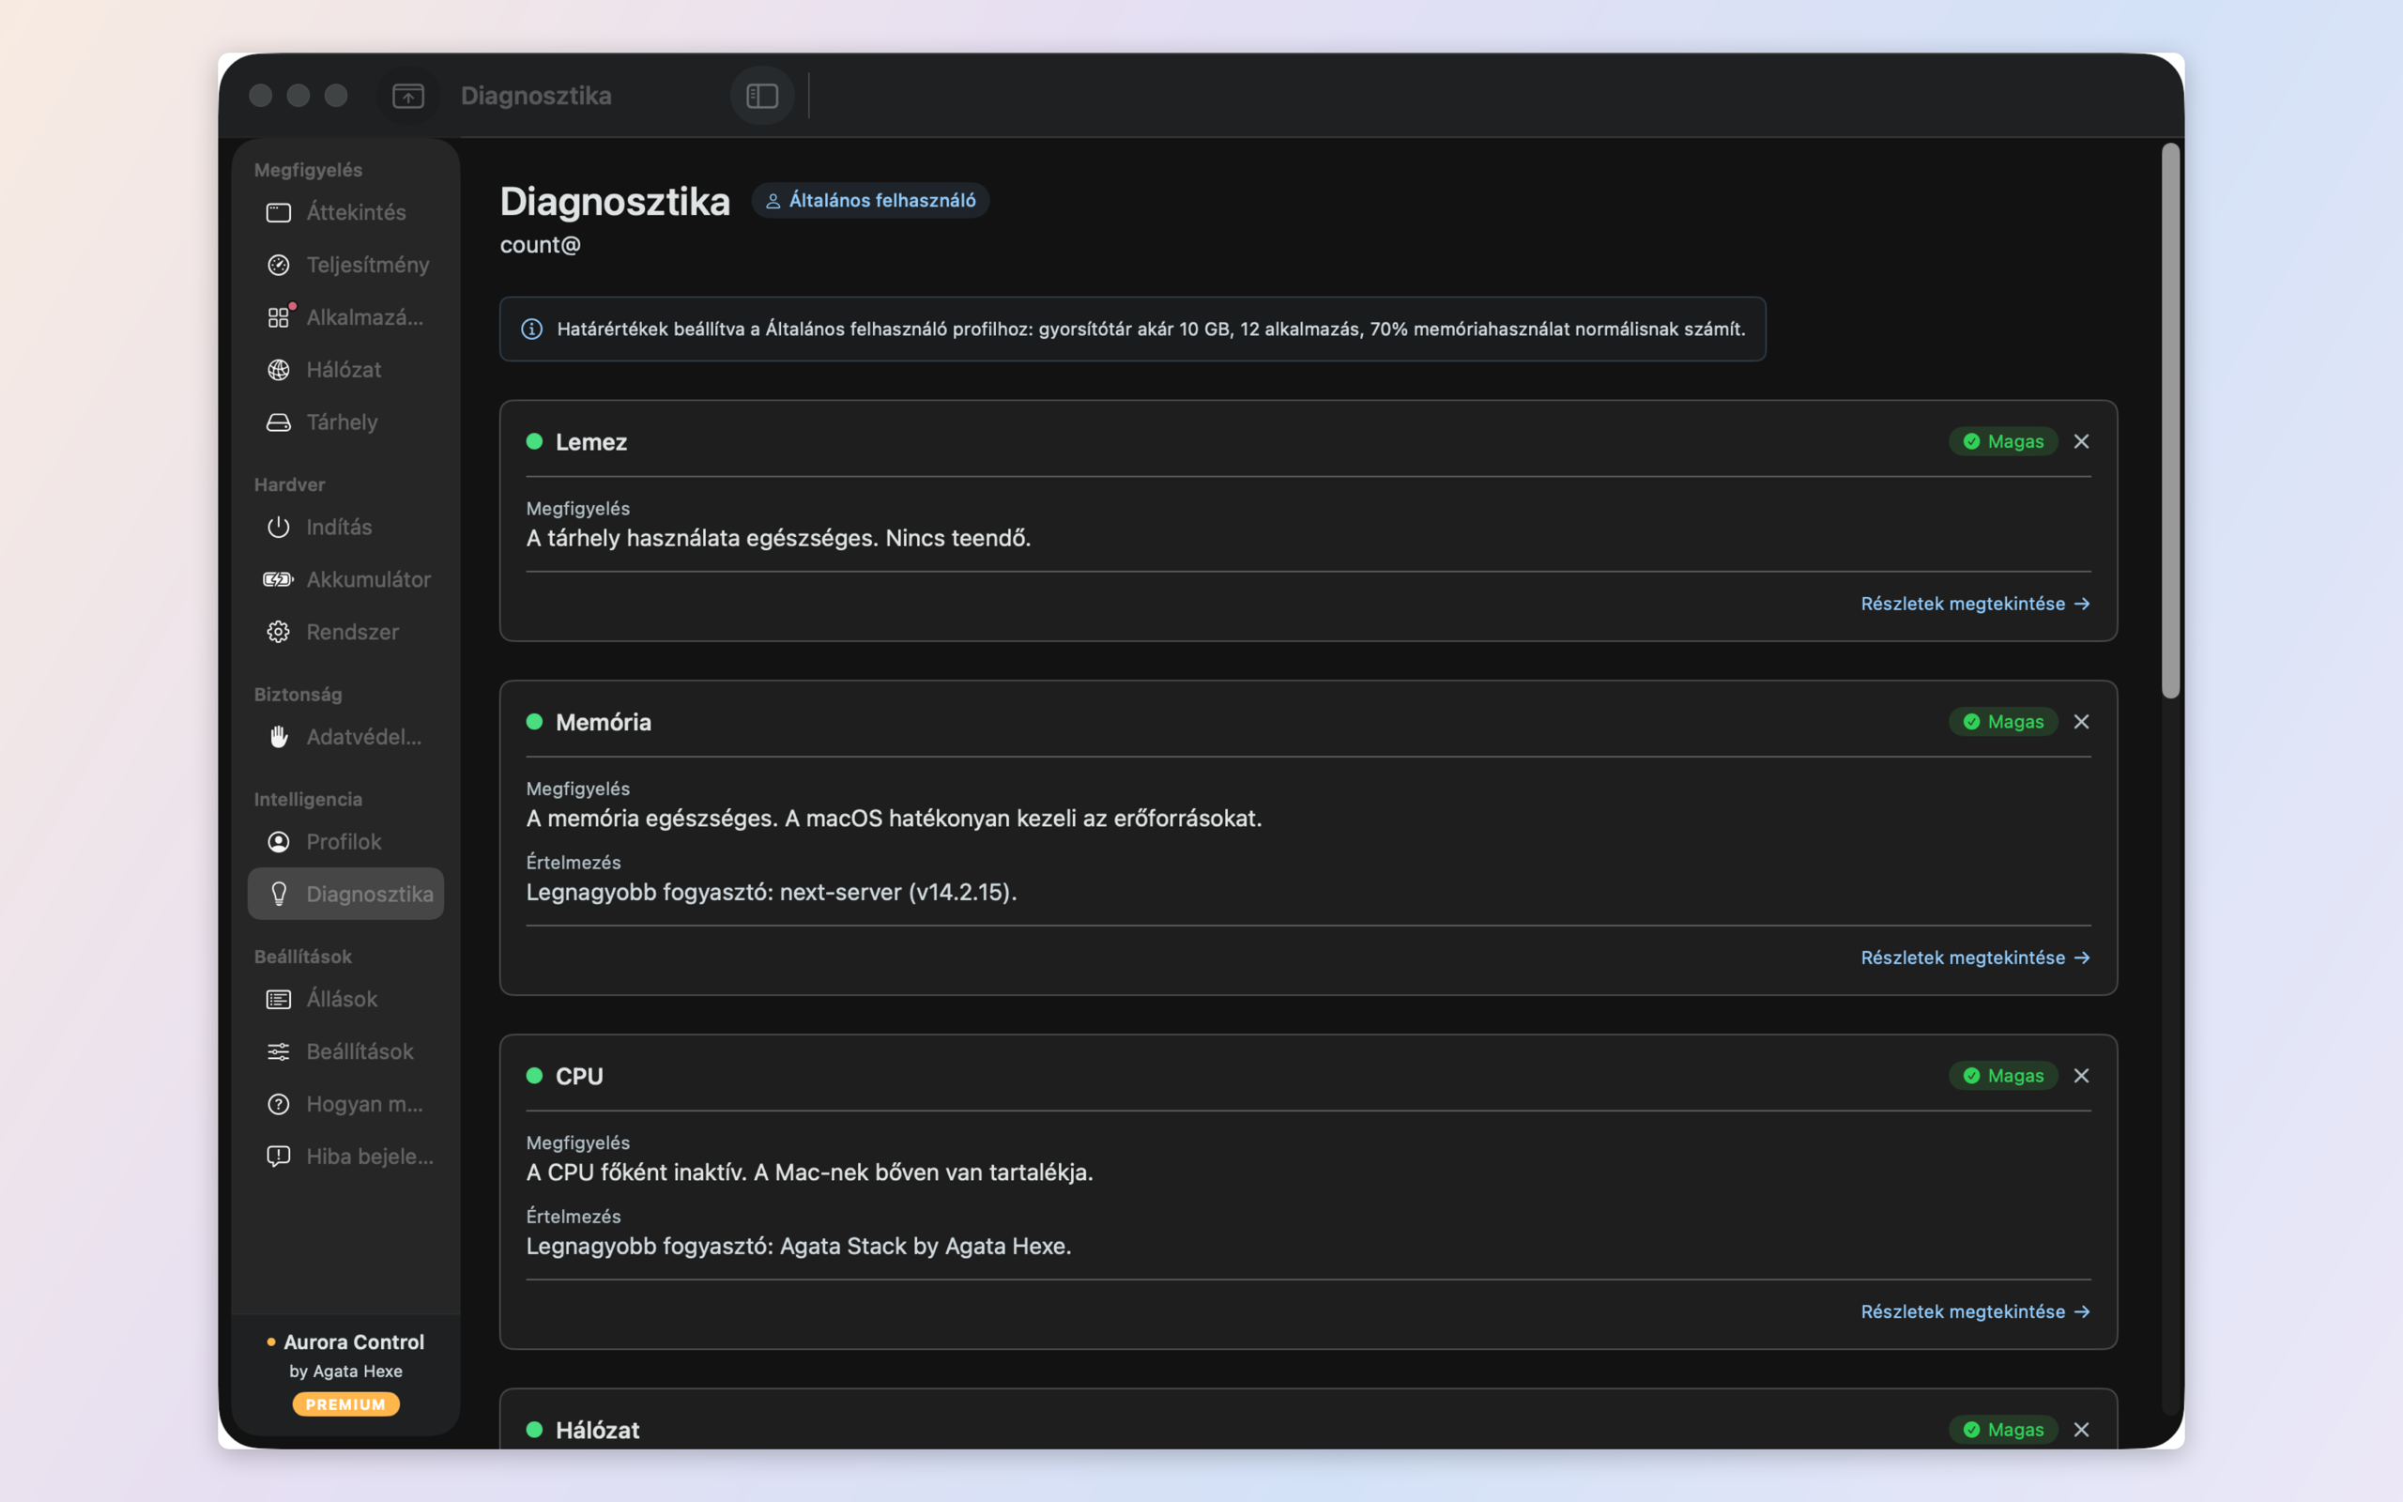Close the CPU card with its X
Viewport: 2403px width, 1502px height.
click(x=2081, y=1076)
